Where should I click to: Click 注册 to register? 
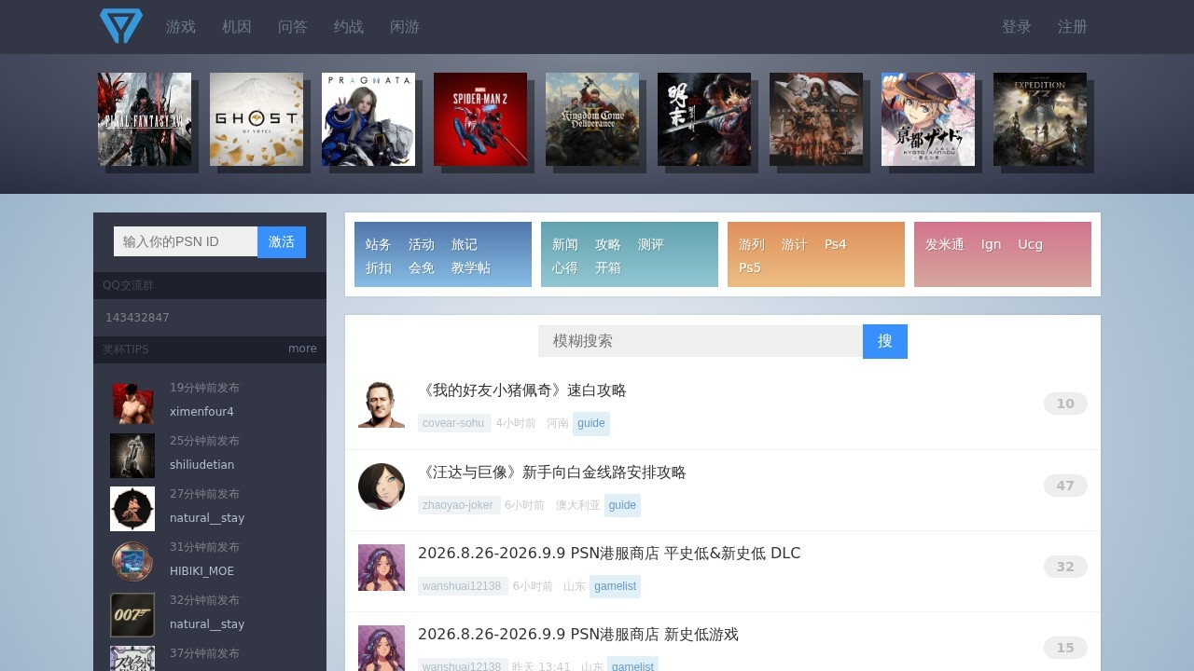coord(1073,27)
